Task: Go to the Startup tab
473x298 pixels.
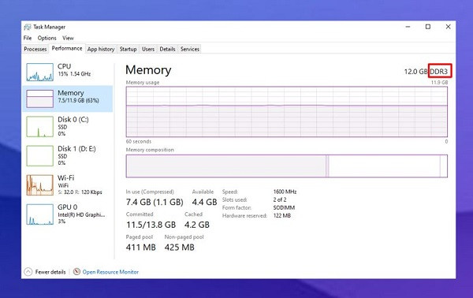Action: tap(128, 49)
